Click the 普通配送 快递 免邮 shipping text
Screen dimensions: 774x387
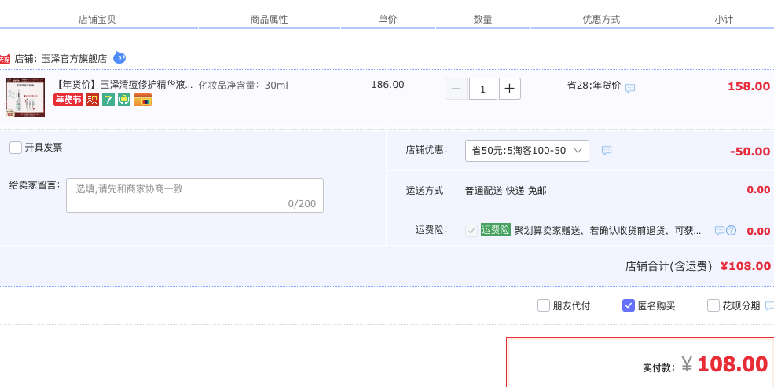[505, 191]
